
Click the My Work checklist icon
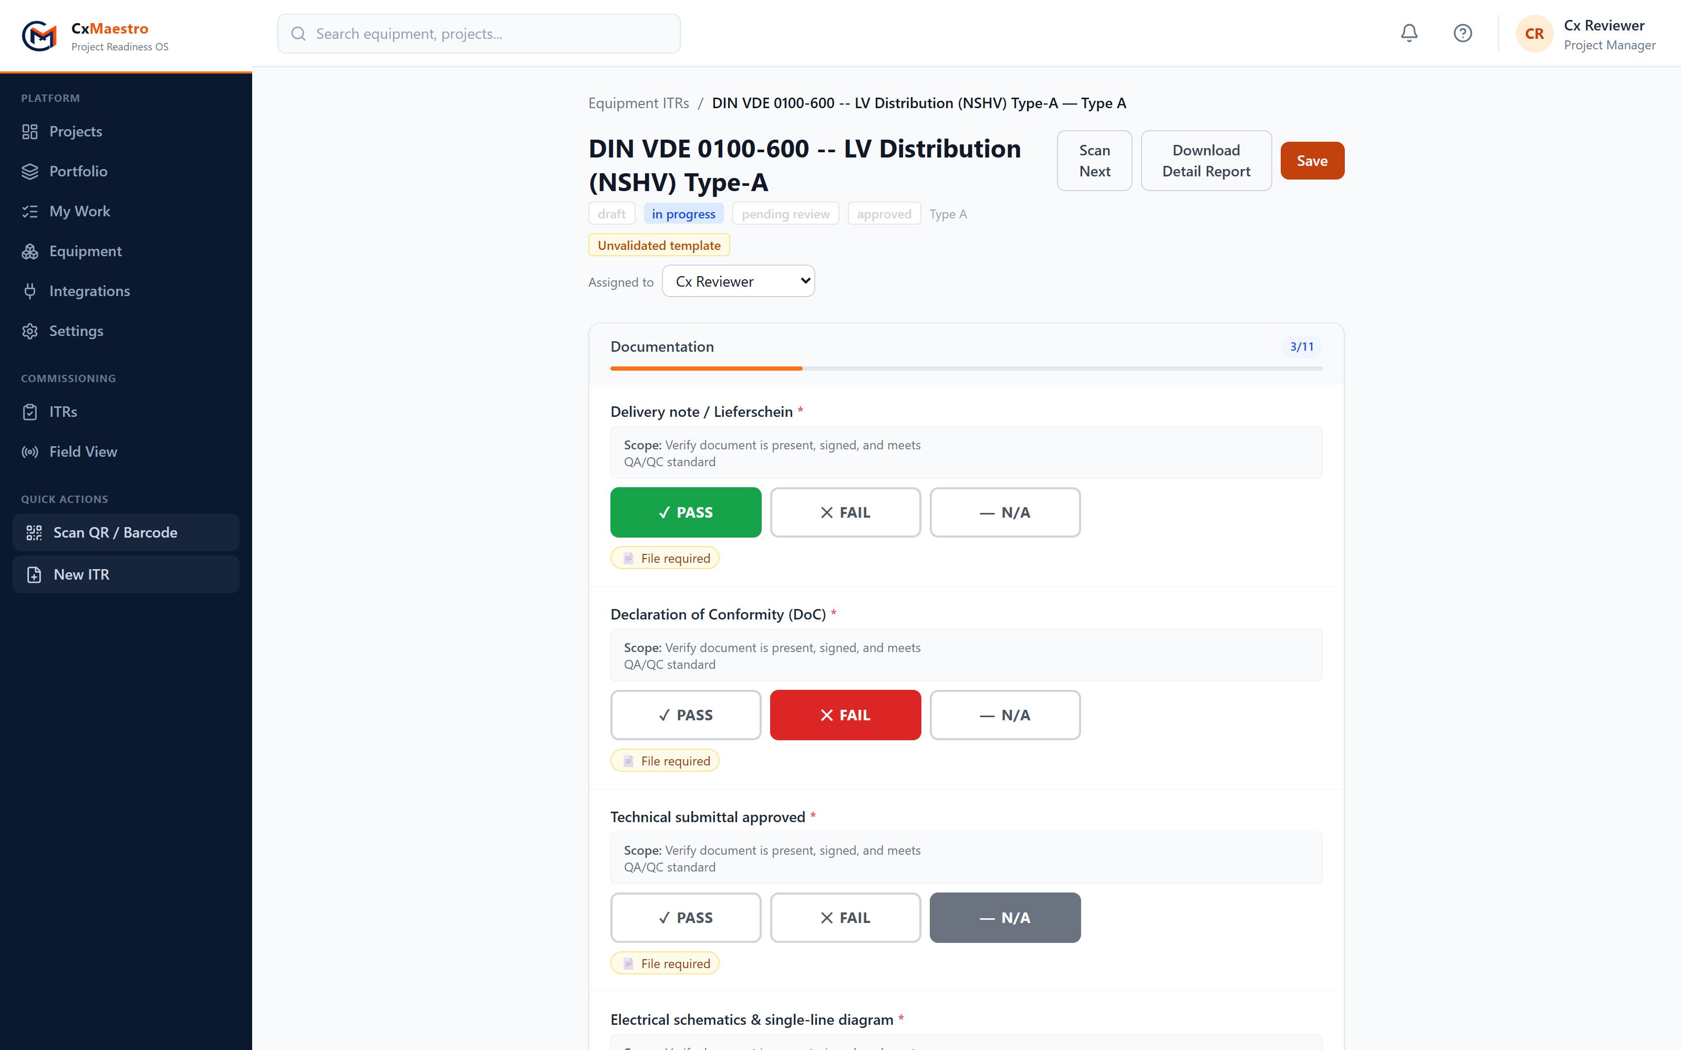point(30,212)
